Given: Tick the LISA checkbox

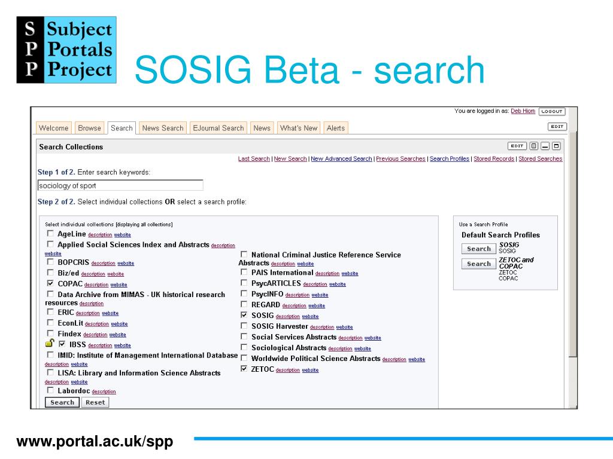Looking at the screenshot, I should coord(50,372).
